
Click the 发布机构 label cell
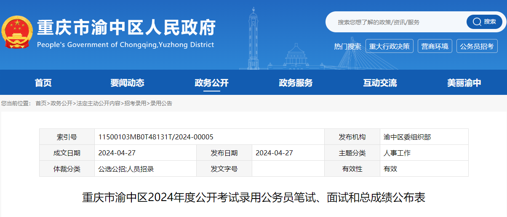352,137
